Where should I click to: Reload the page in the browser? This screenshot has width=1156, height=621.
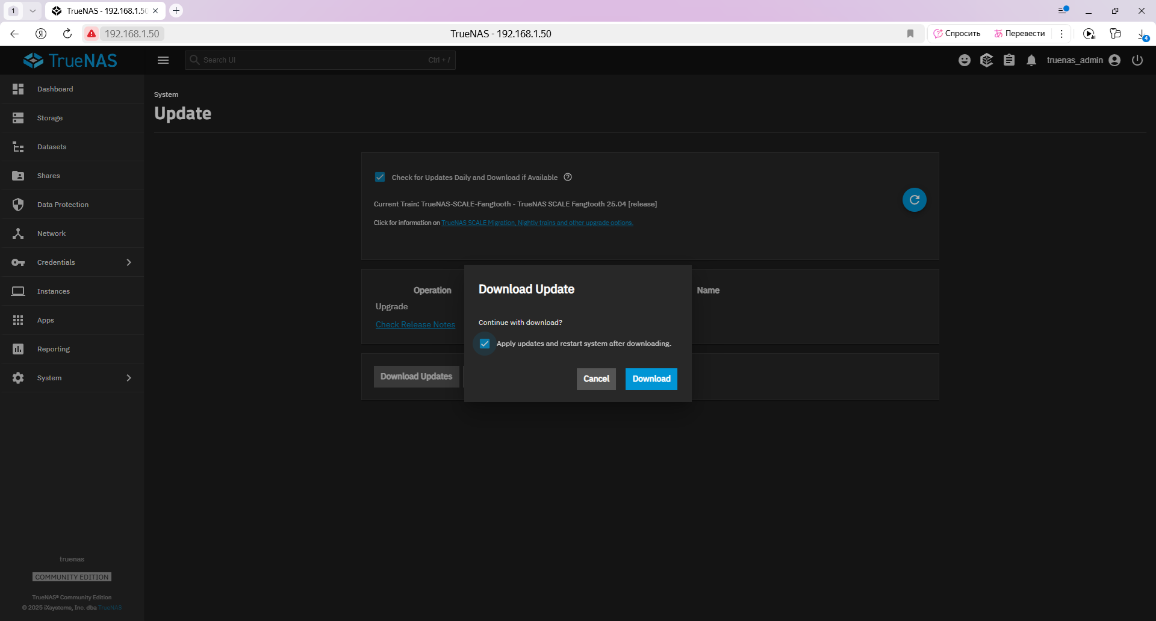click(x=67, y=34)
